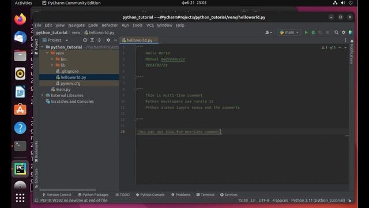This screenshot has width=369, height=208.
Task: Open the main run configuration dropdown
Action: tap(289, 32)
